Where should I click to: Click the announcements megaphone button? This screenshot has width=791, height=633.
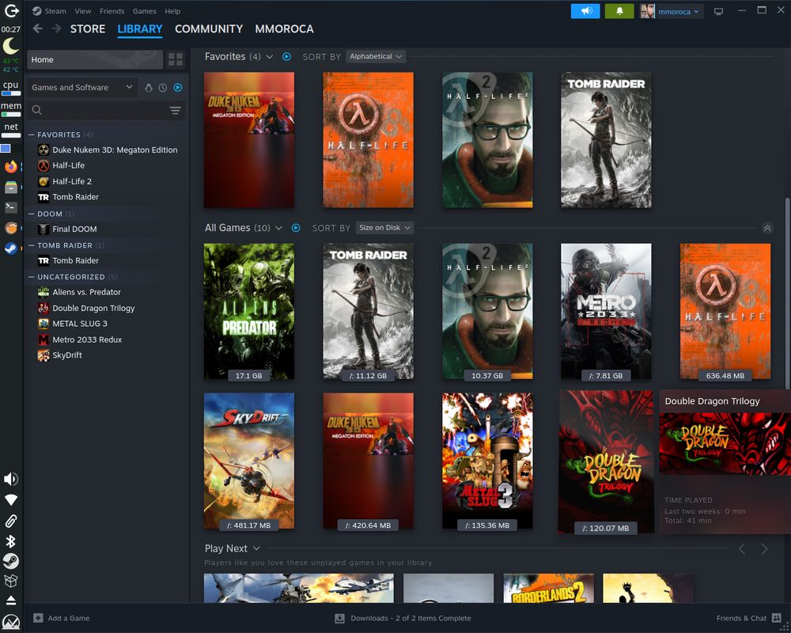tap(585, 11)
